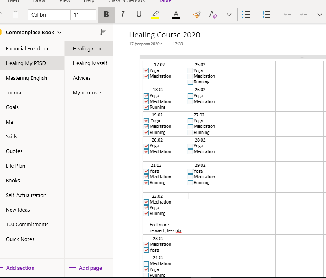
Task: Insert a numbered list
Action: pyautogui.click(x=267, y=15)
